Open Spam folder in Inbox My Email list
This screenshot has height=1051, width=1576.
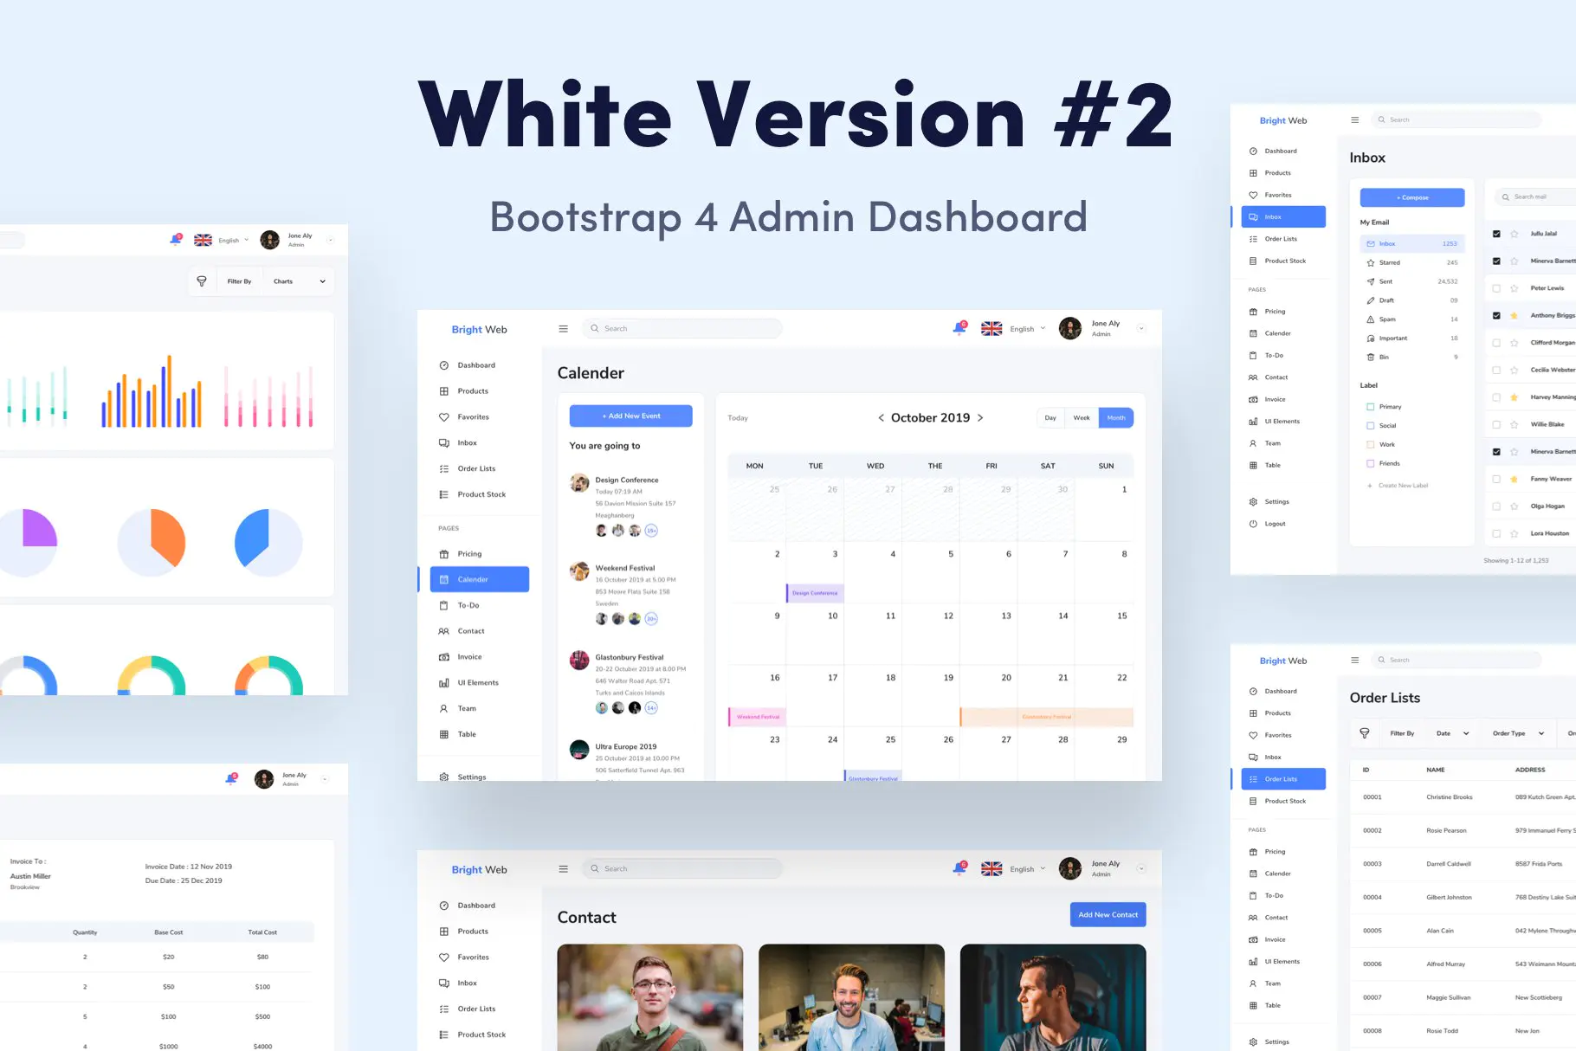click(x=1411, y=319)
